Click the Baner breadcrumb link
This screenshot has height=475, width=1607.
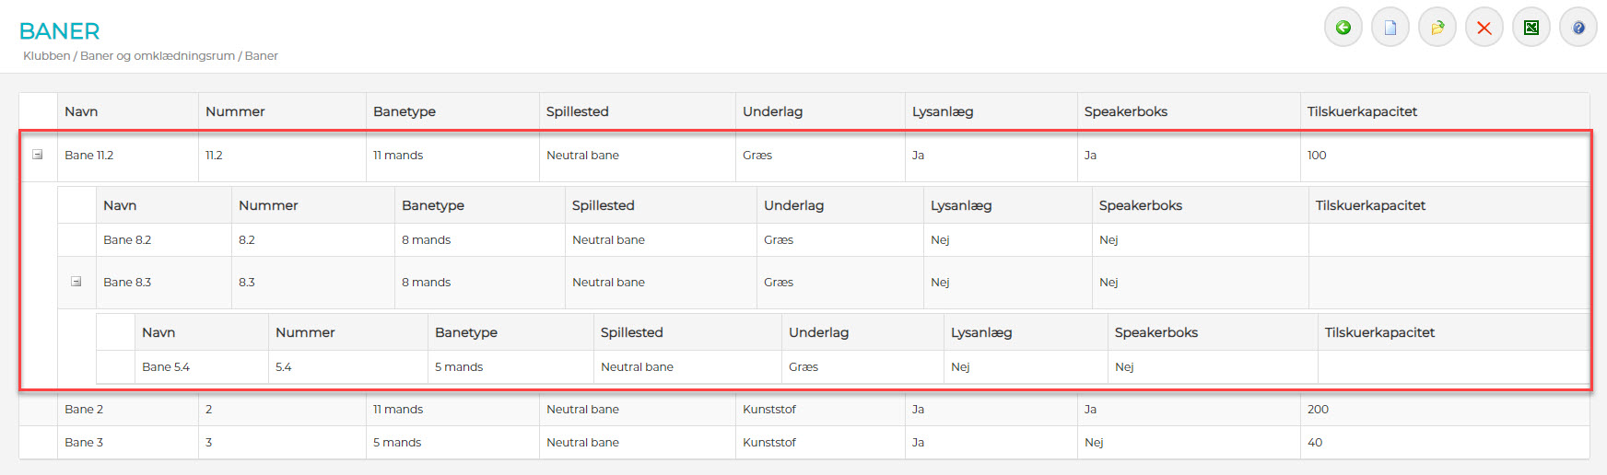click(x=262, y=56)
